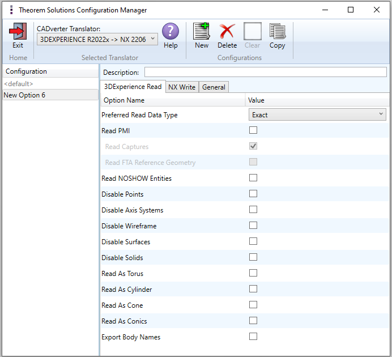
Task: Click the Export Body Names label
Action: coord(131,337)
